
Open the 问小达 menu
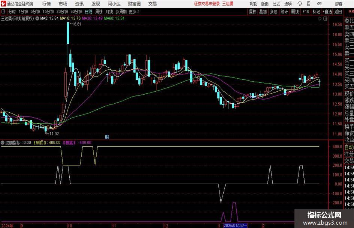coord(114,4)
